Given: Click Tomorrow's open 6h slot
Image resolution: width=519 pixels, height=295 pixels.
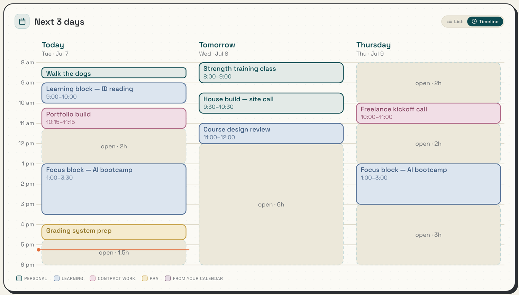Looking at the screenshot, I should (271, 205).
